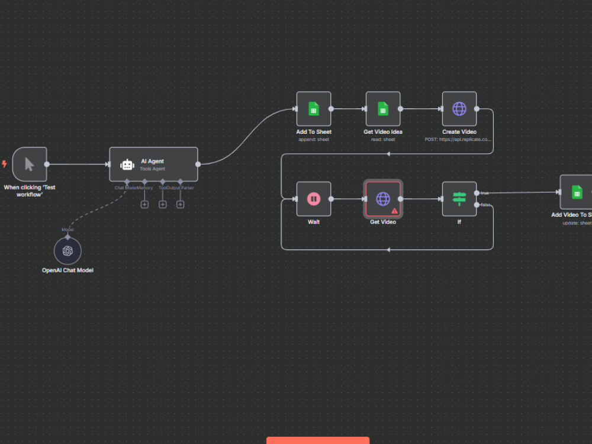The width and height of the screenshot is (592, 444).
Task: Click the 'read: sheet' subtitle
Action: 383,139
